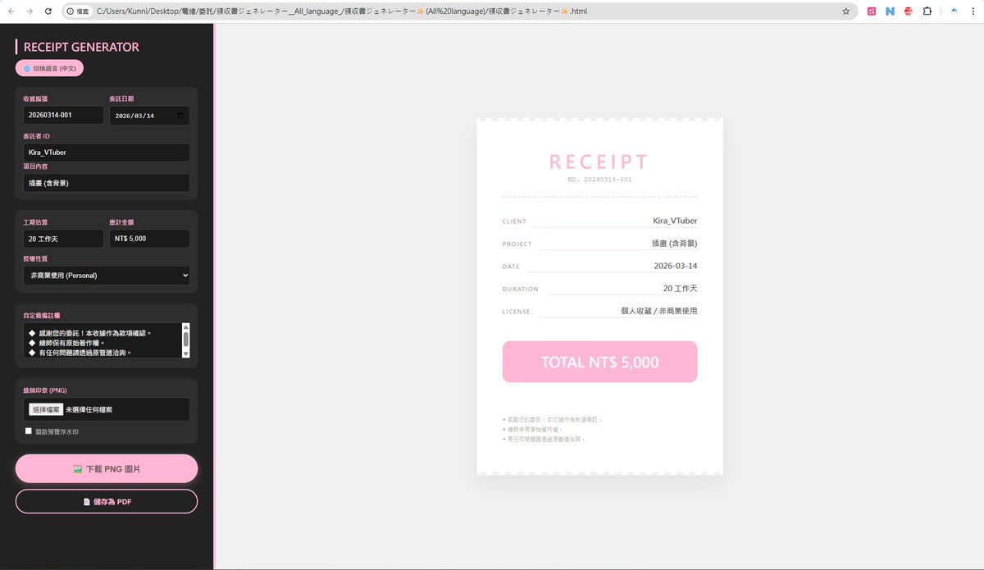The image size is (984, 570).
Task: Go forward in browser history
Action: click(x=30, y=11)
